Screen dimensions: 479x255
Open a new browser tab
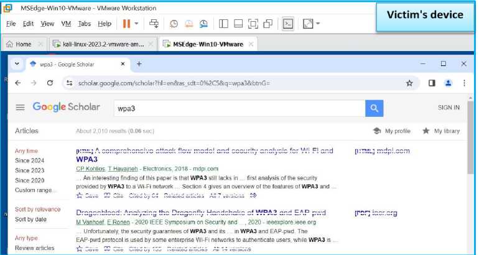pos(139,64)
